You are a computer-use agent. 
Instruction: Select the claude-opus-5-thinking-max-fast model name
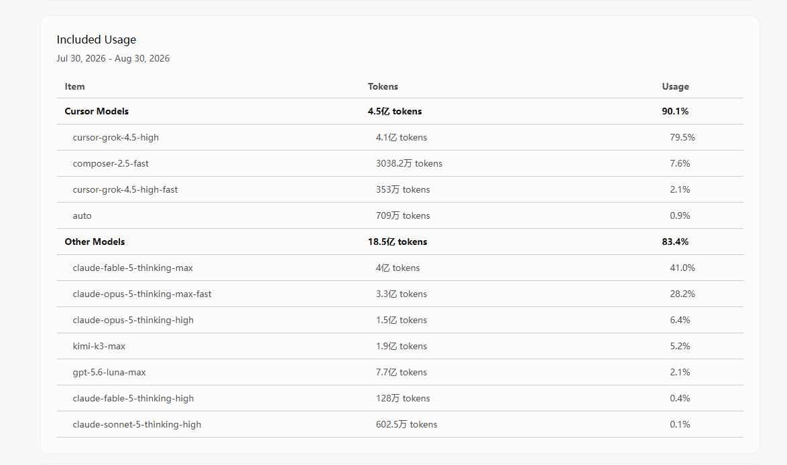142,294
